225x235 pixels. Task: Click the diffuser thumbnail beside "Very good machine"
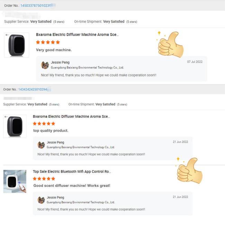17,45
